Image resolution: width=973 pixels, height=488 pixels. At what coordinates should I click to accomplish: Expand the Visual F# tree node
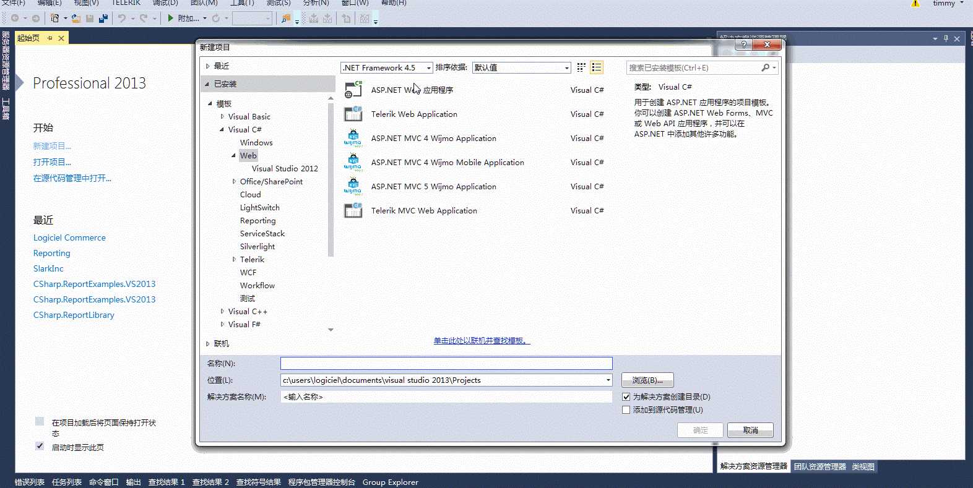222,324
